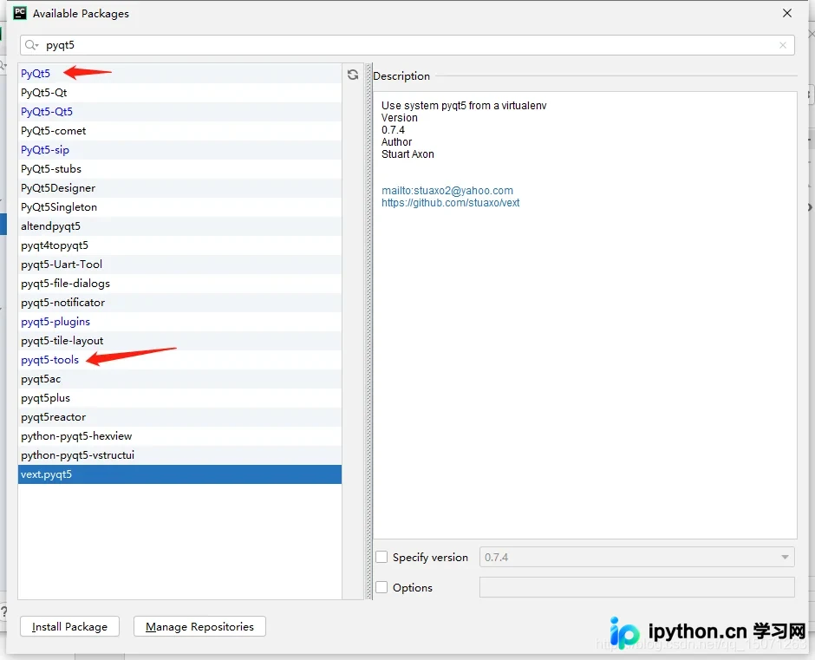Select the pyqt5-tile-layout package

click(x=179, y=341)
